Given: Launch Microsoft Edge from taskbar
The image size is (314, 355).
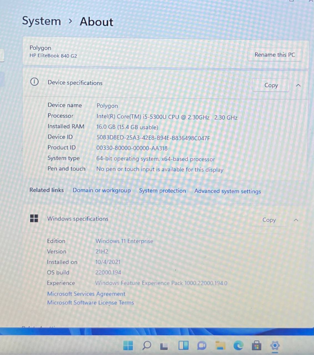Looking at the screenshot, I should (238, 345).
